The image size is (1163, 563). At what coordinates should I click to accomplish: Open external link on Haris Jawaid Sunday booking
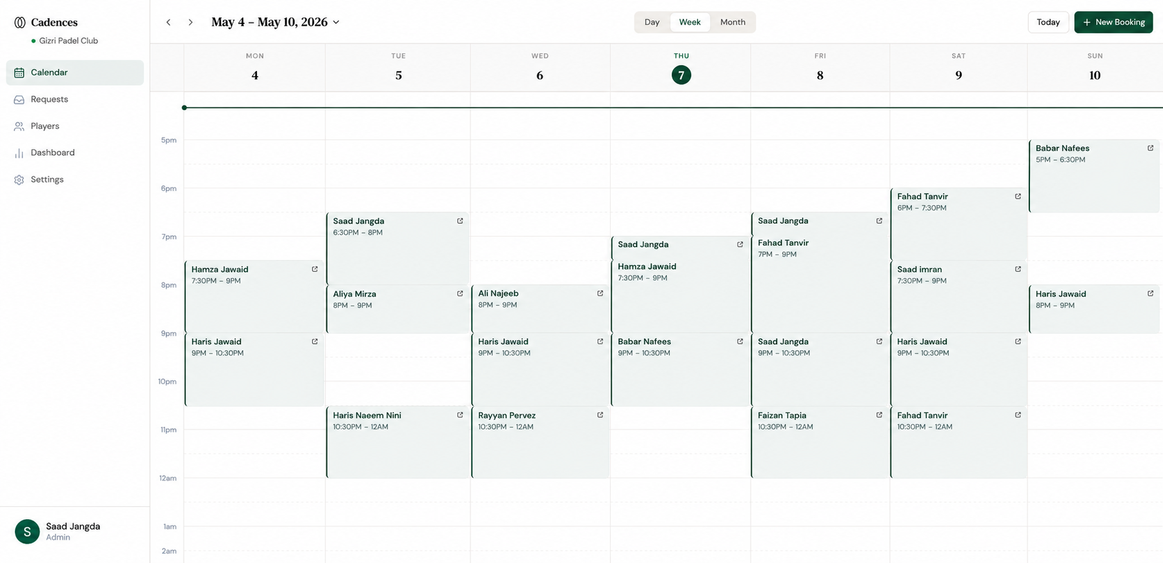click(1150, 294)
